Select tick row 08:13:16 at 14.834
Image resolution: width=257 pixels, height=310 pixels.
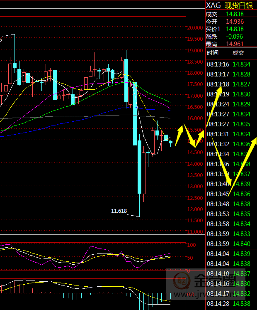pos(228,64)
